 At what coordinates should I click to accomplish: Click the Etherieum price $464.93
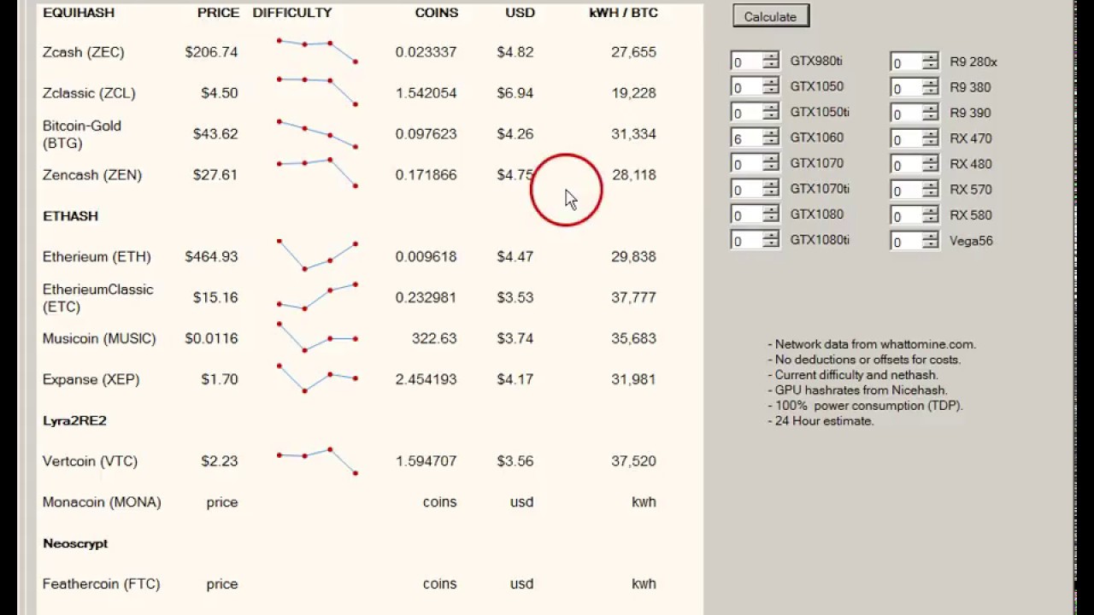(211, 257)
